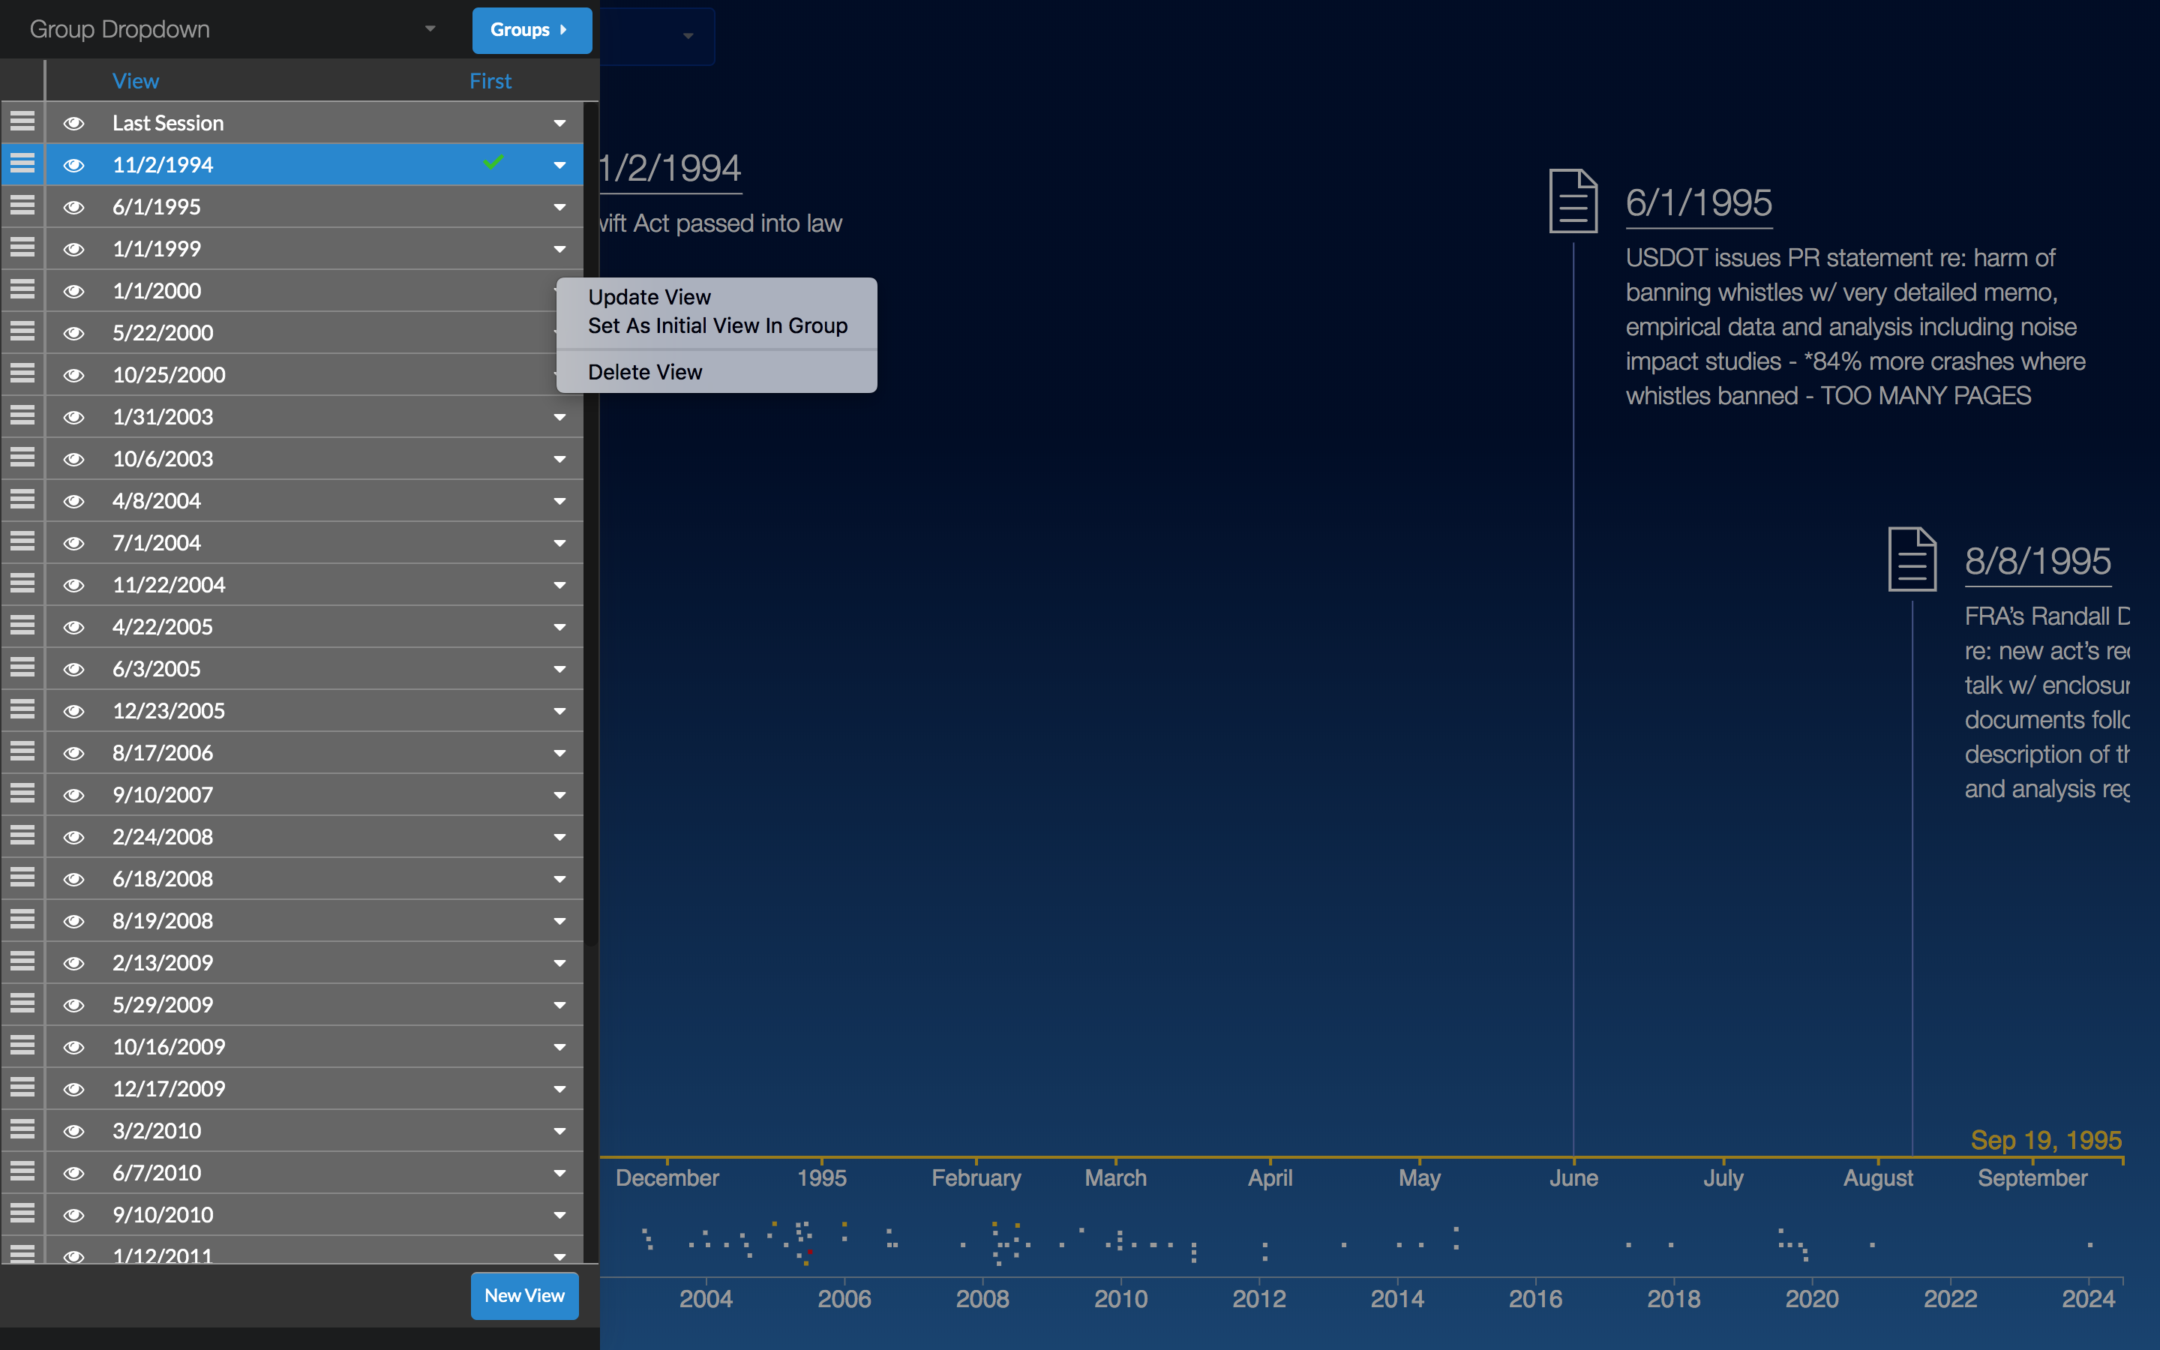Toggle eye icon for 8/17/2006 view
This screenshot has width=2160, height=1350.
pos(74,753)
